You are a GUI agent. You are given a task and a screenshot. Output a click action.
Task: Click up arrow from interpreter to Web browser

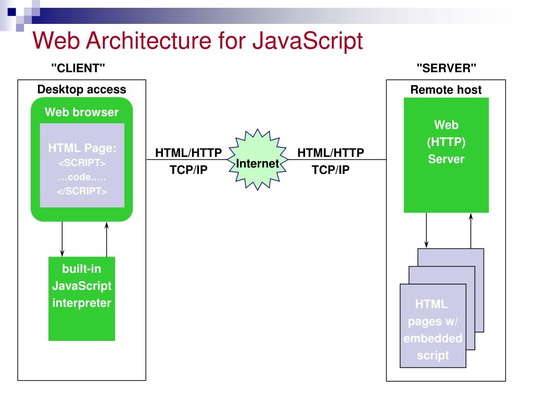[x=106, y=239]
